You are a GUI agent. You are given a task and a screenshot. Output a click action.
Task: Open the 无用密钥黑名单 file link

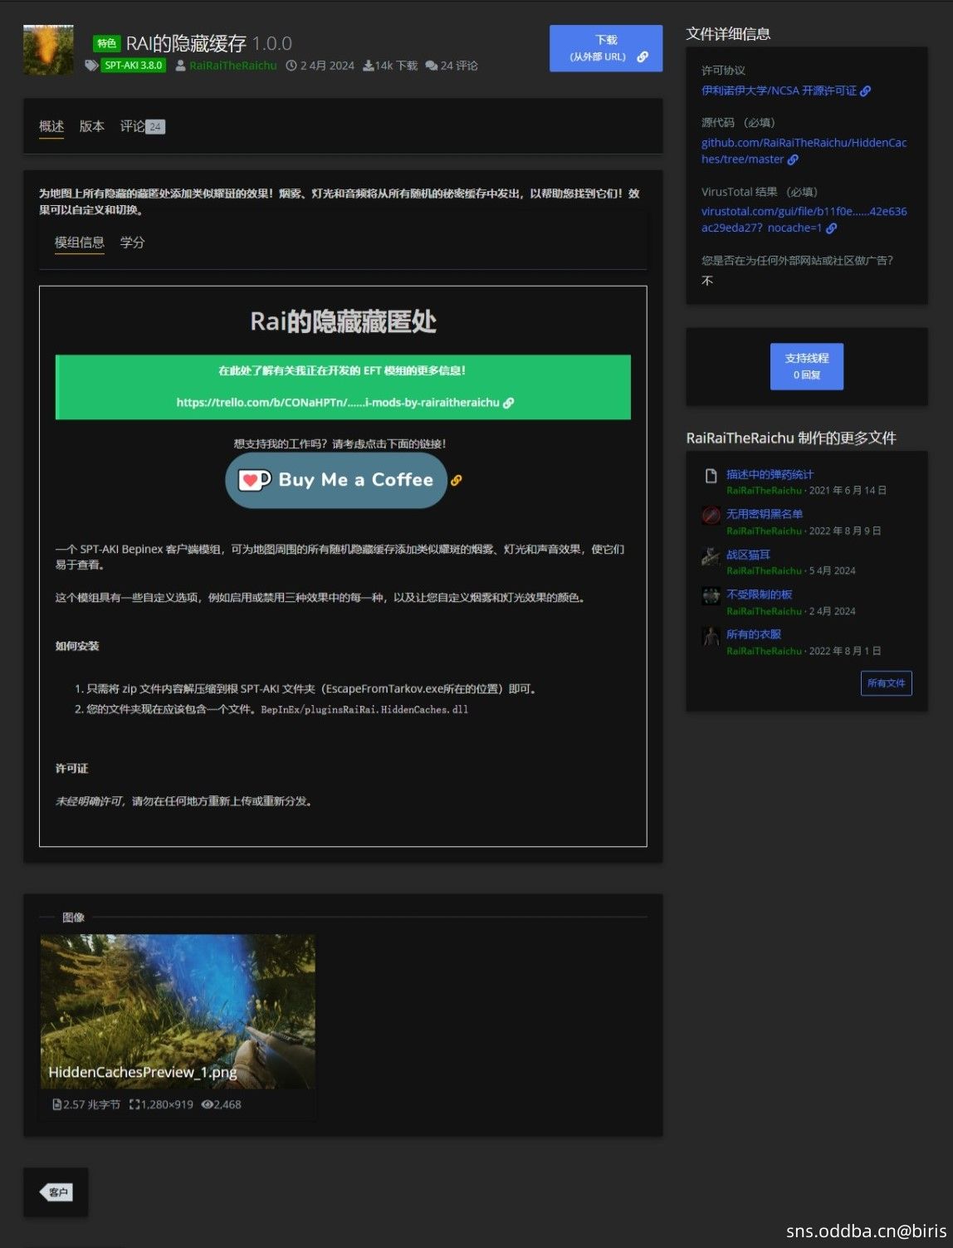[x=765, y=514]
